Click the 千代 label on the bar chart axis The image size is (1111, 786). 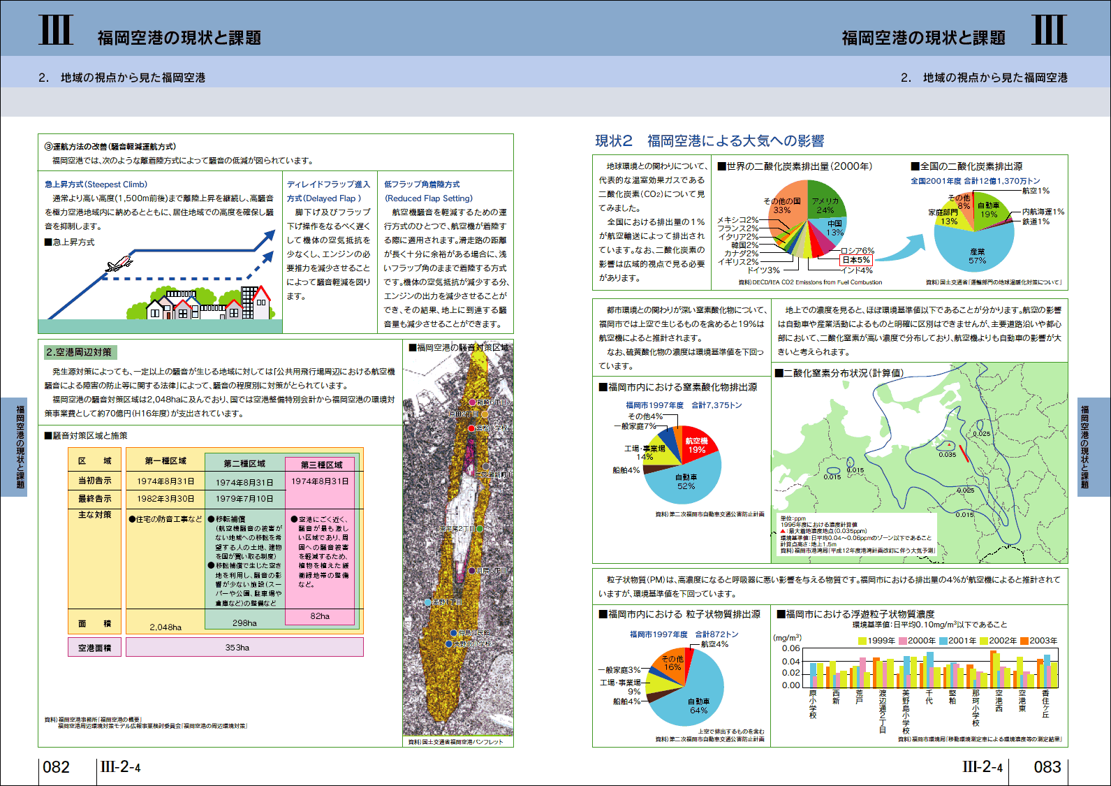click(x=929, y=697)
